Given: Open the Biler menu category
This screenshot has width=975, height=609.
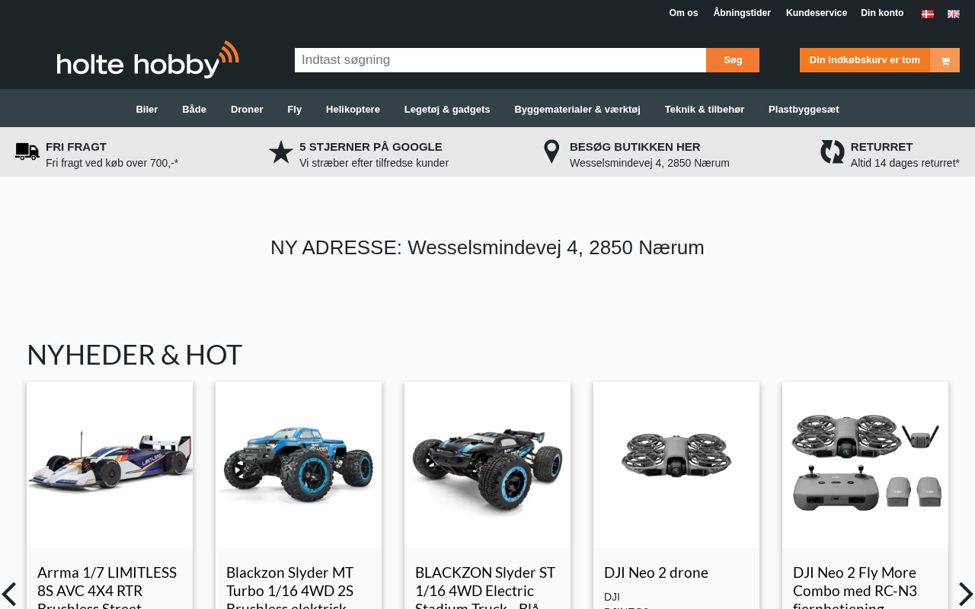Looking at the screenshot, I should pyautogui.click(x=147, y=109).
